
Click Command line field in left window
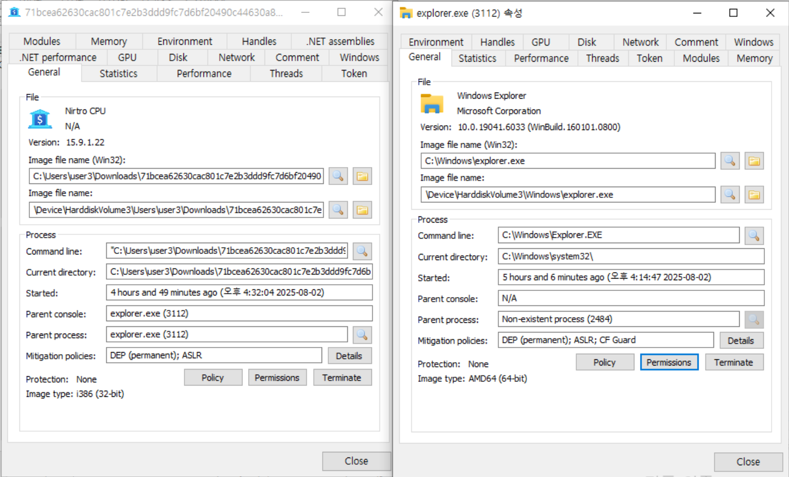[227, 251]
